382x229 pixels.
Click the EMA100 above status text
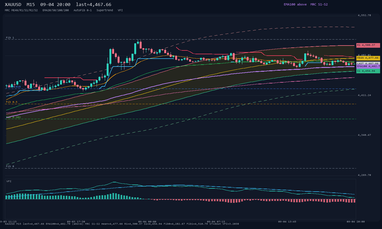coord(295,4)
